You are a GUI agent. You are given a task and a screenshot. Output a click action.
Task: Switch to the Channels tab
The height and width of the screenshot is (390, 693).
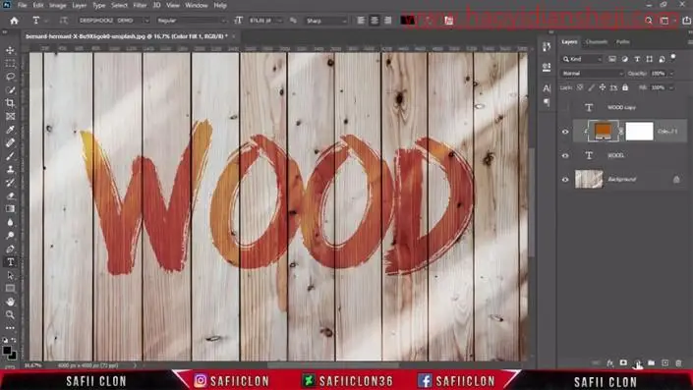tap(597, 42)
